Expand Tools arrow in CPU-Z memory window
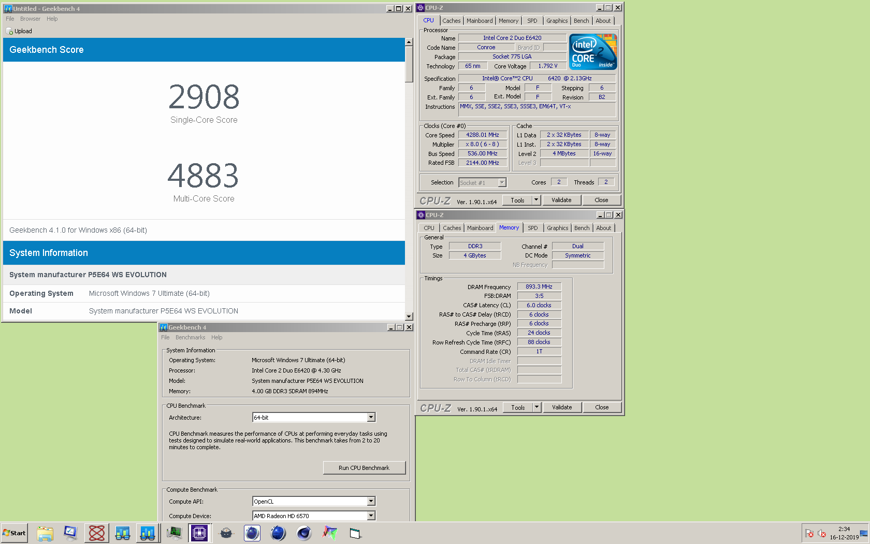870x544 pixels. pyautogui.click(x=537, y=407)
